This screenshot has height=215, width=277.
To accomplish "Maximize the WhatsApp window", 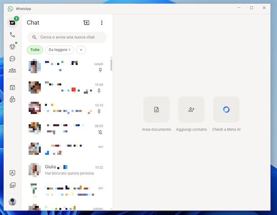I will click(x=252, y=8).
